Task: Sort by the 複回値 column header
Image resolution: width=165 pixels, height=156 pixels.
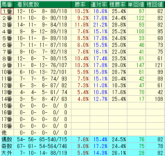Action: click(x=155, y=4)
